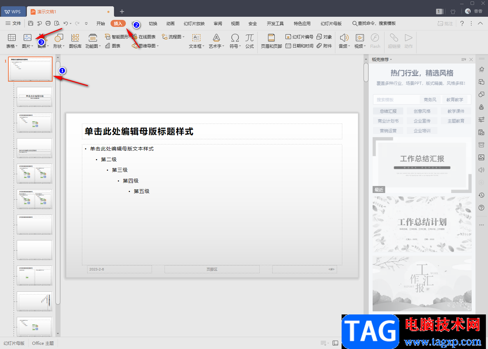Click the 搜索模板 template search field

click(x=396, y=99)
